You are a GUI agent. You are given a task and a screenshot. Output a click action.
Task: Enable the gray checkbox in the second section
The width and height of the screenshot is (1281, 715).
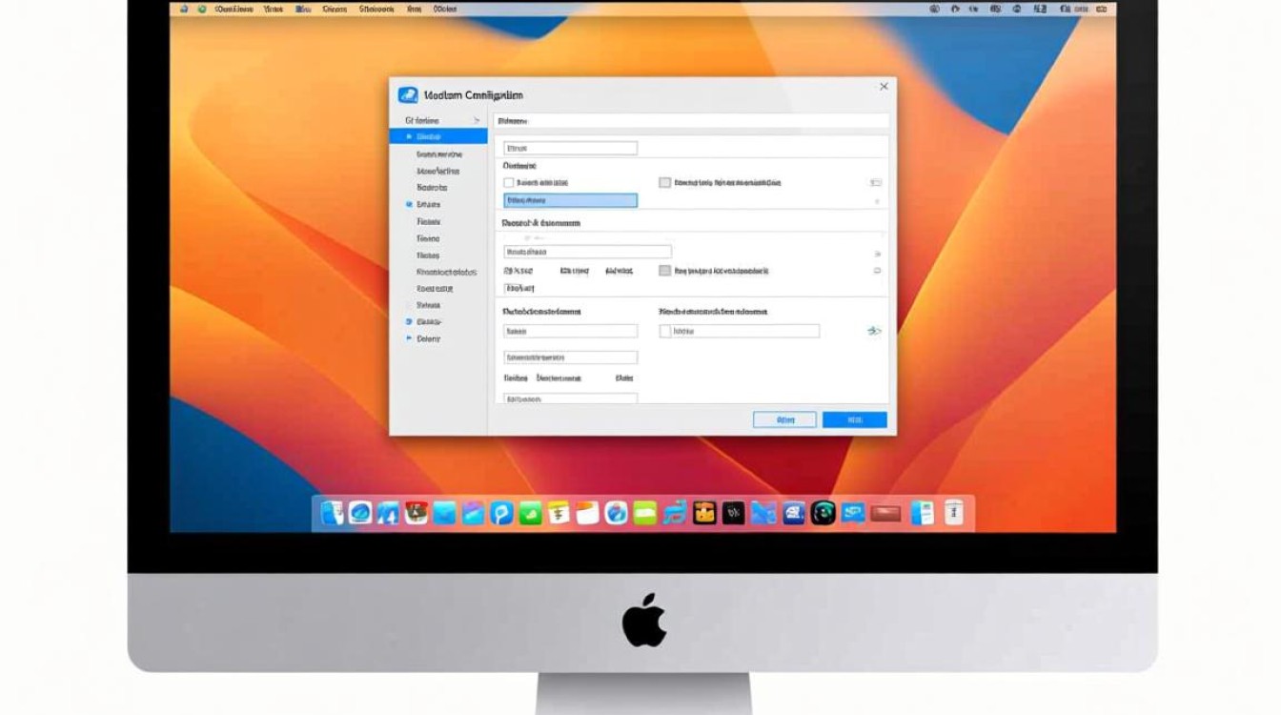664,271
